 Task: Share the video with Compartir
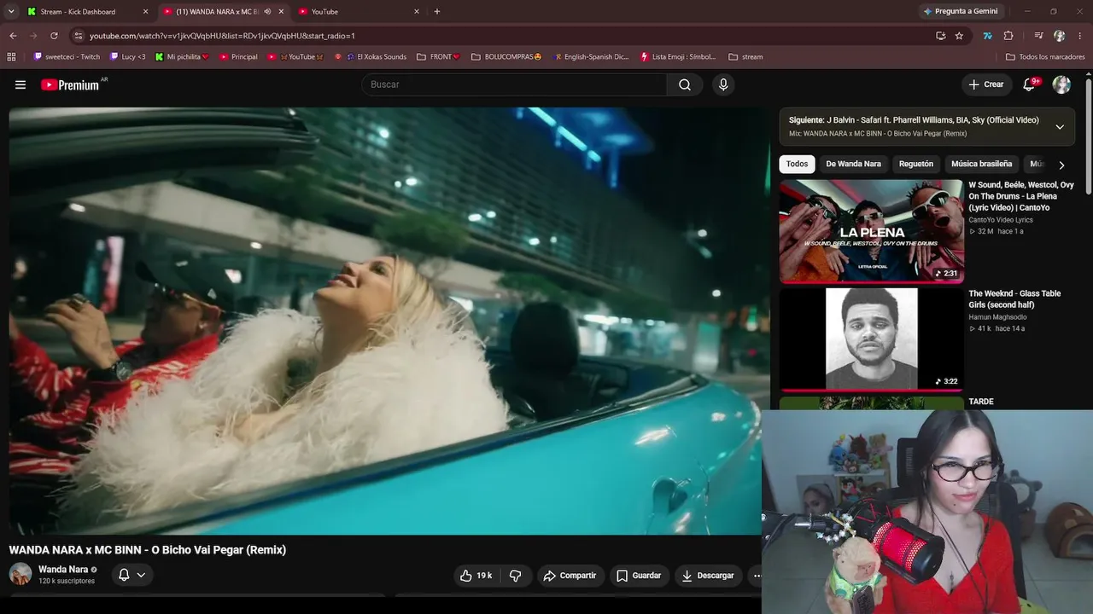click(570, 576)
